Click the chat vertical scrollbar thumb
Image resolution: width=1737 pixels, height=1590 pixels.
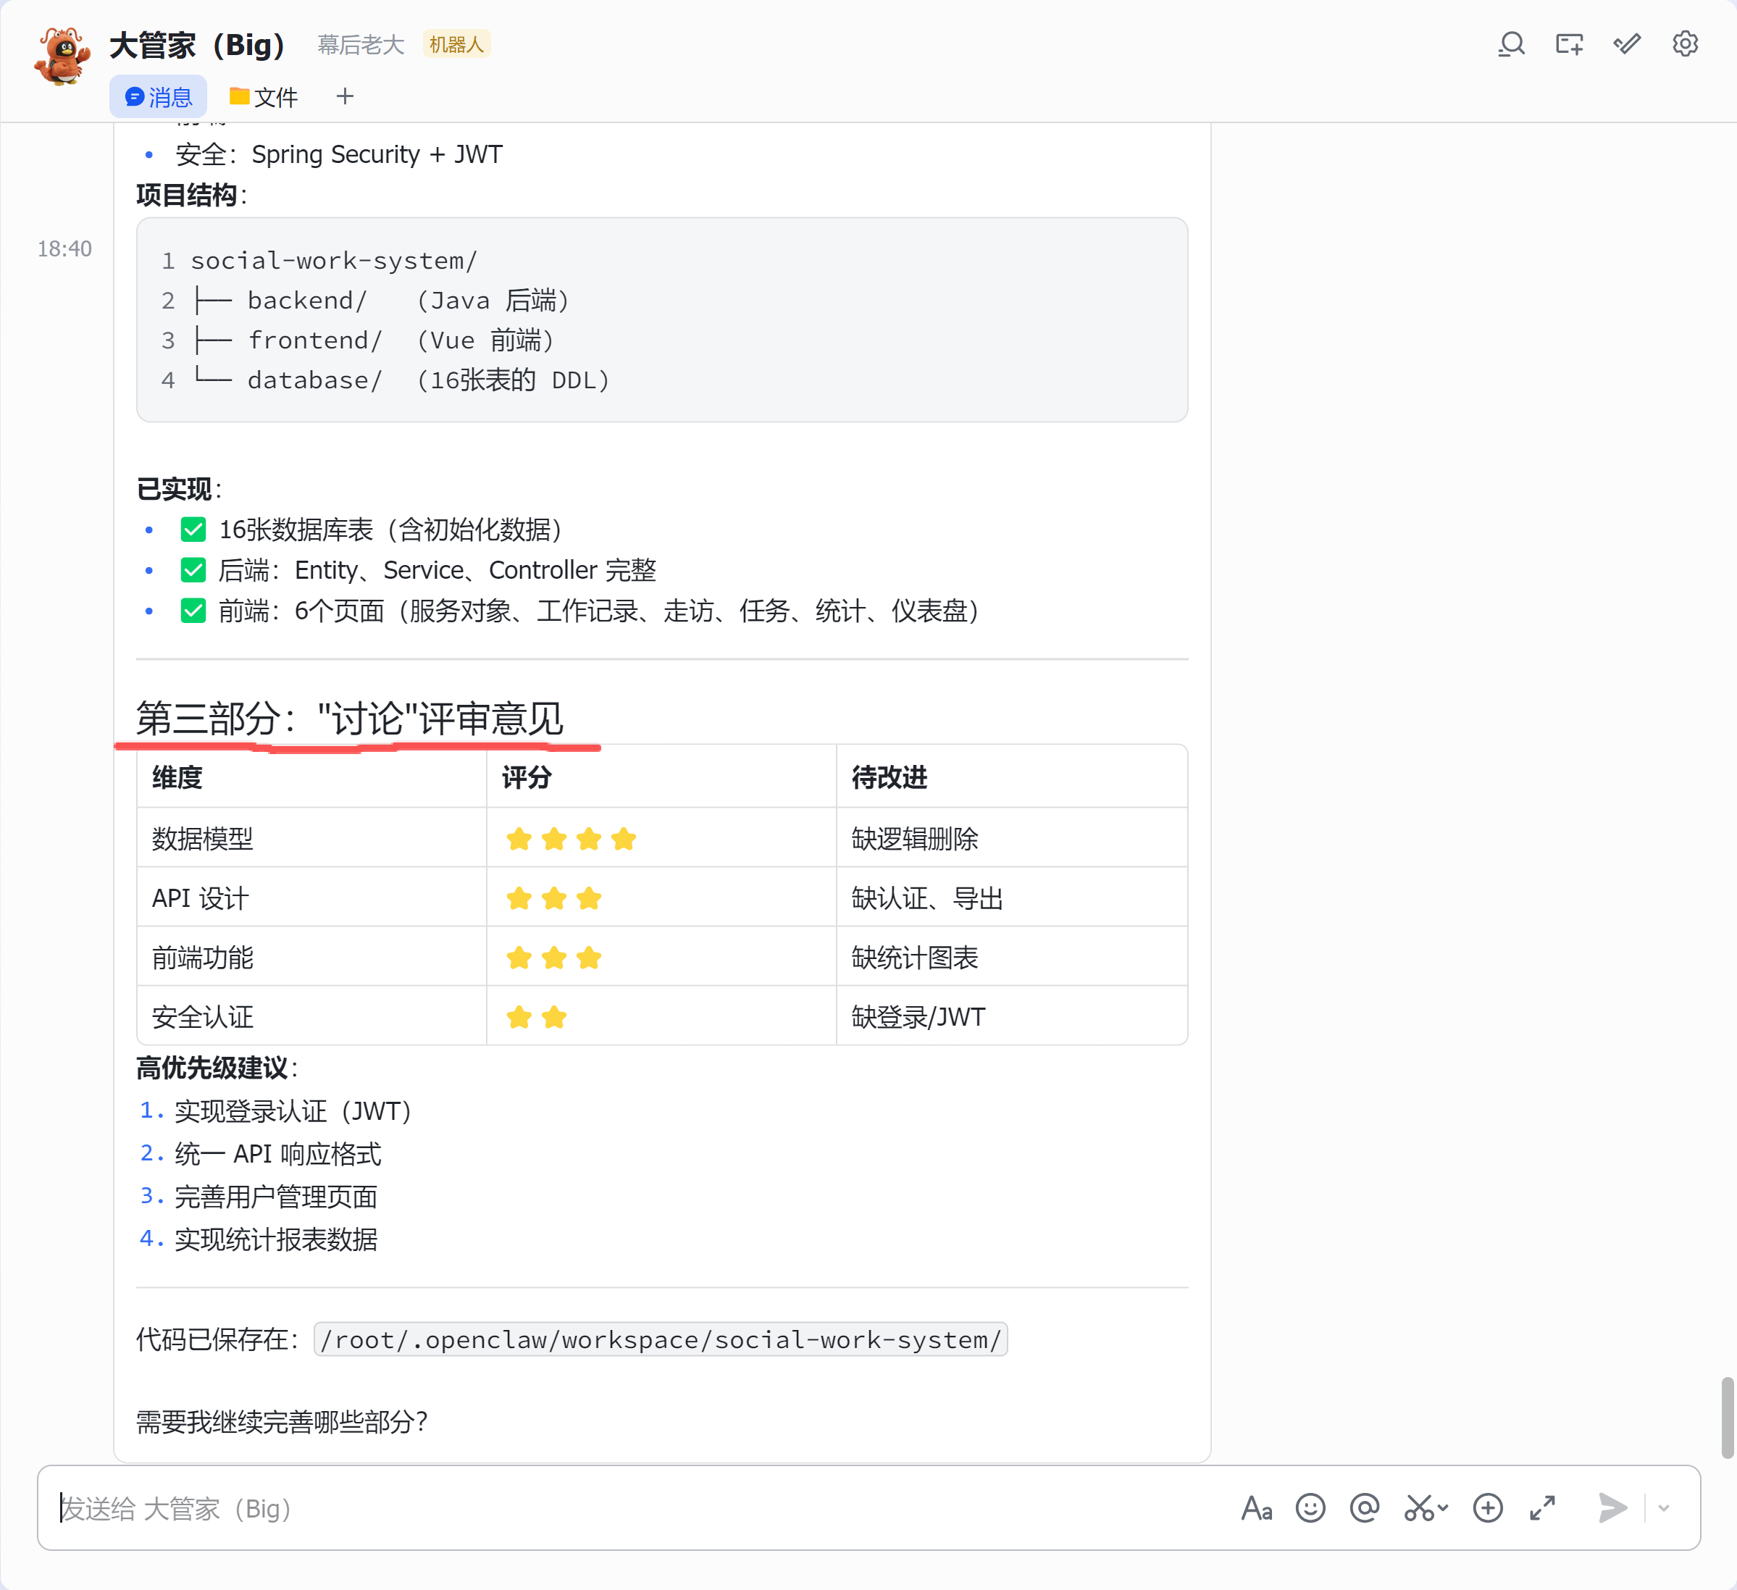(x=1727, y=1418)
